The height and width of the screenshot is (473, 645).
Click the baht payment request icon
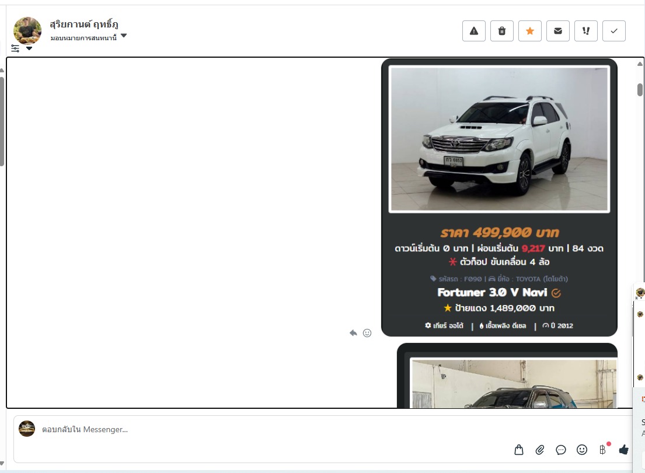pos(602,450)
